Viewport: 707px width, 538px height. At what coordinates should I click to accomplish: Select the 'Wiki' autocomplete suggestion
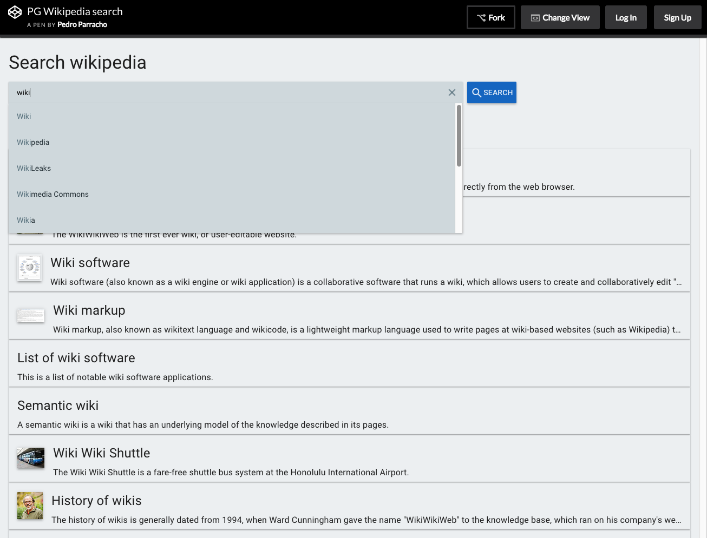point(24,116)
